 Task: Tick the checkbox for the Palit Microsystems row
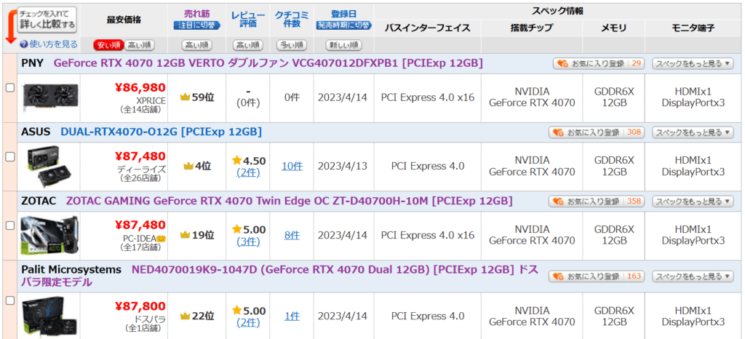(9, 300)
